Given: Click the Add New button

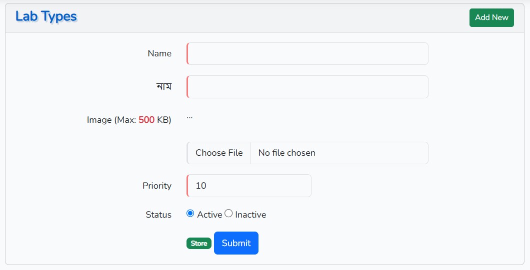Looking at the screenshot, I should tap(491, 17).
